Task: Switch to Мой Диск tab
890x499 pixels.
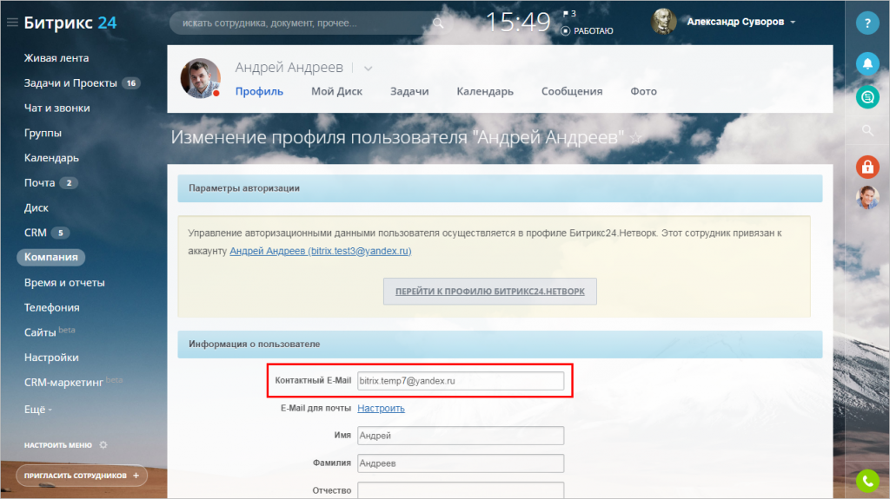Action: (x=336, y=91)
